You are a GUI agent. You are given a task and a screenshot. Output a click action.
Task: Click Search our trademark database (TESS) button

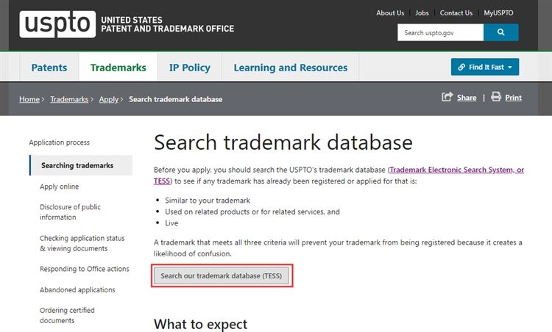pos(222,275)
